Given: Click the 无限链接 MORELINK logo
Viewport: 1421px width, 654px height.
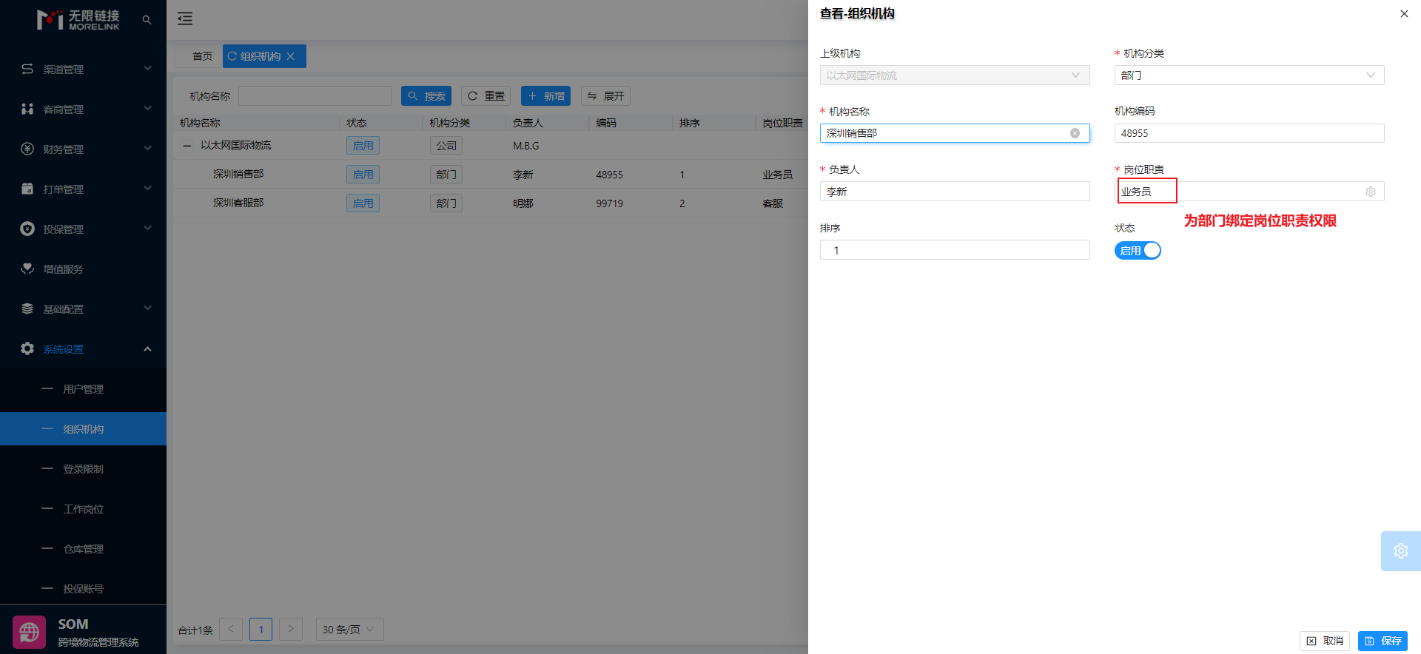Looking at the screenshot, I should [78, 20].
